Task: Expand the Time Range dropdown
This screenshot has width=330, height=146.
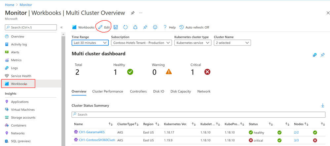Action: [x=90, y=43]
